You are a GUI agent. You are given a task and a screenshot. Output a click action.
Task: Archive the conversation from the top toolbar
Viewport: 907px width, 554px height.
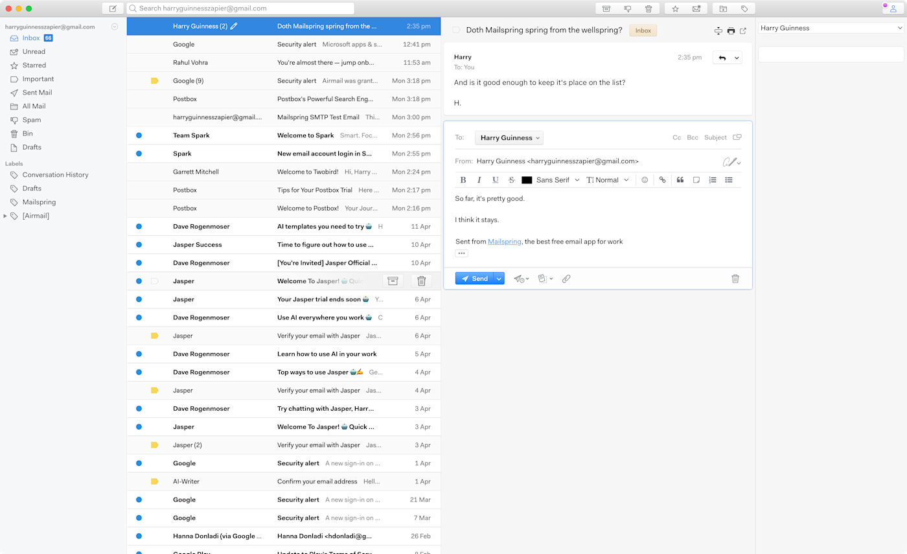pyautogui.click(x=606, y=8)
